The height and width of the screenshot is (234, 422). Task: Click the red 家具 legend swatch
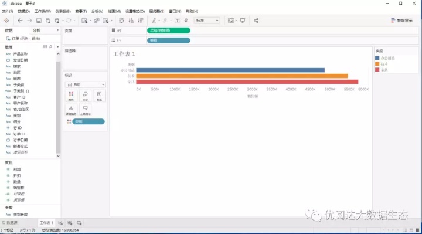coord(377,70)
